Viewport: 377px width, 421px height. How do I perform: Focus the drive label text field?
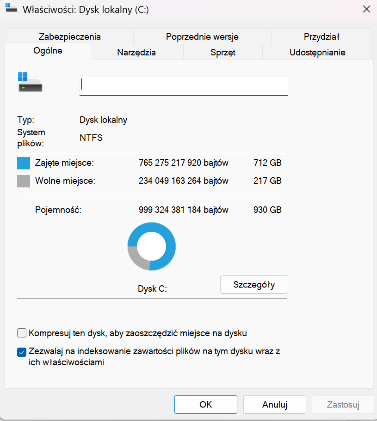click(x=184, y=85)
